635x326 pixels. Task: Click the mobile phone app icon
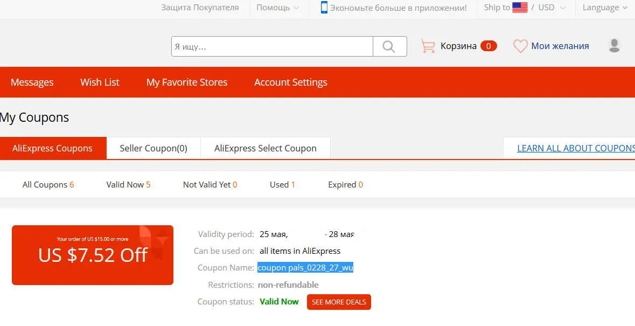coord(324,8)
